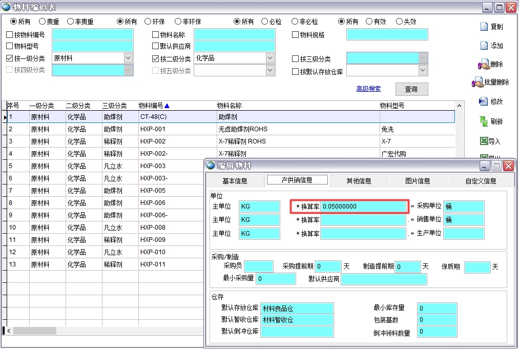Uncheck the 按一级分类 checkbox
The image size is (519, 349).
tap(10, 59)
